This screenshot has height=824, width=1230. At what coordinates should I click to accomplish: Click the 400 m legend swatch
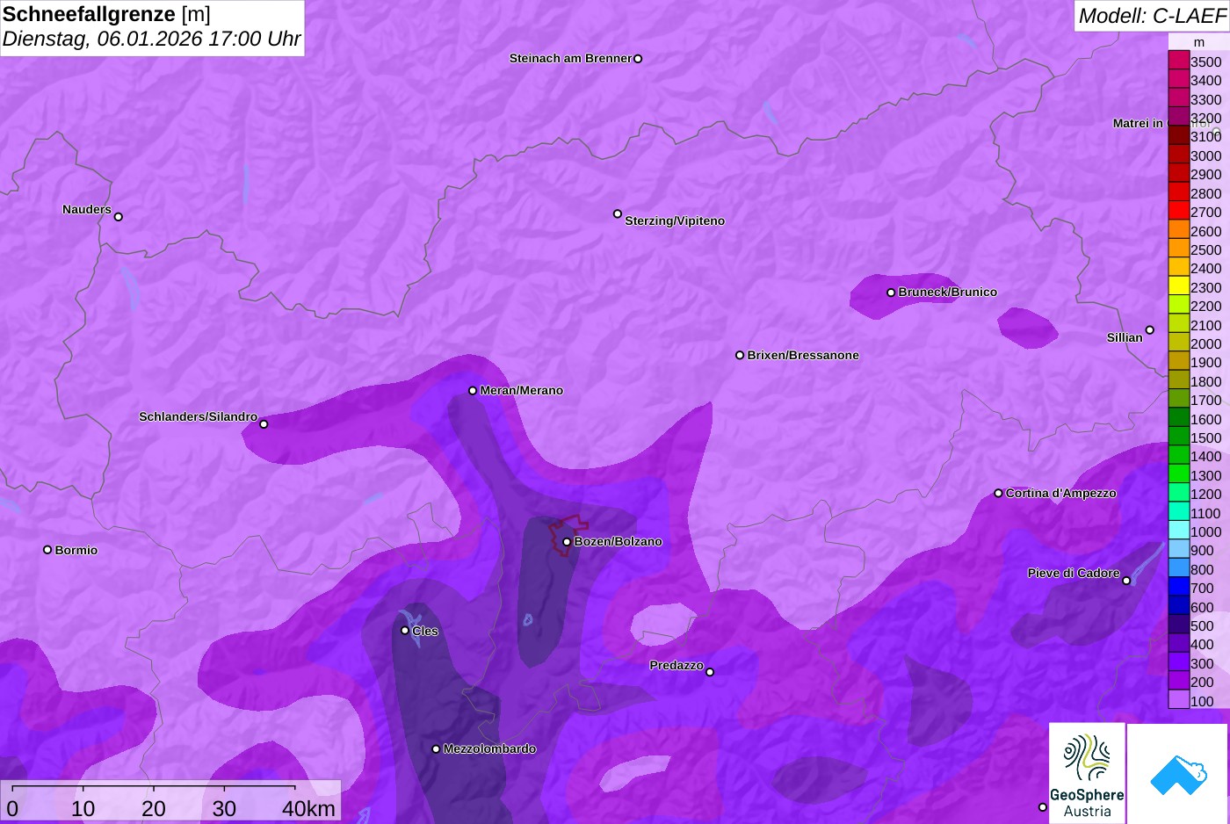point(1178,644)
